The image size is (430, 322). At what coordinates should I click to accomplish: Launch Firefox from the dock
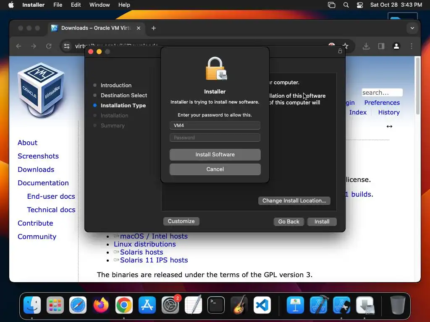pyautogui.click(x=101, y=305)
